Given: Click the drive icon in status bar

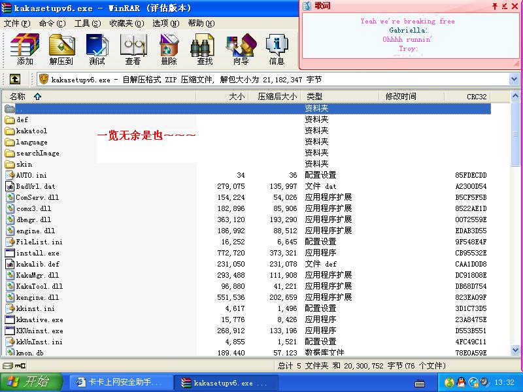Looking at the screenshot, I should [7, 366].
